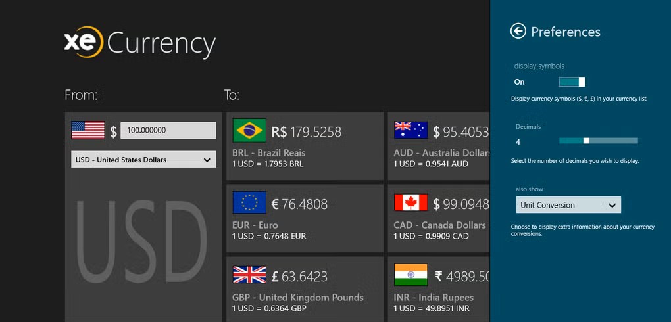Select the EUR - Euro currency tile

(x=305, y=230)
